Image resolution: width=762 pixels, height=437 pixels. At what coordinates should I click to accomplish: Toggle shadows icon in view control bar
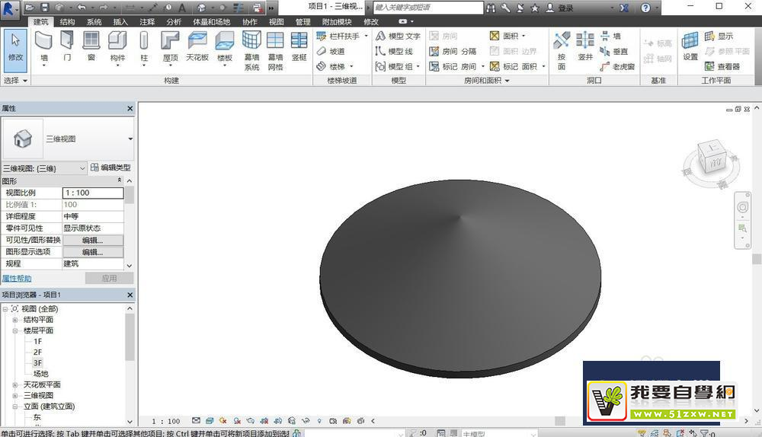tap(237, 421)
